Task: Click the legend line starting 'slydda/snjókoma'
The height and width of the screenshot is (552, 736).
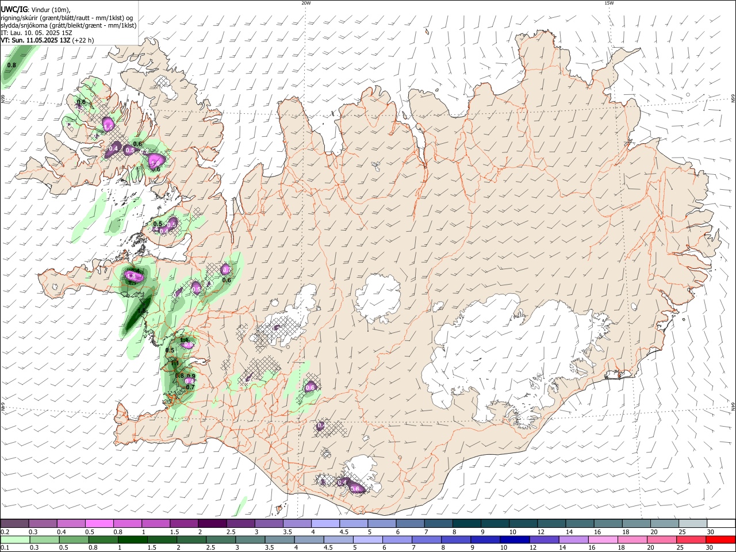Action: pyautogui.click(x=68, y=25)
